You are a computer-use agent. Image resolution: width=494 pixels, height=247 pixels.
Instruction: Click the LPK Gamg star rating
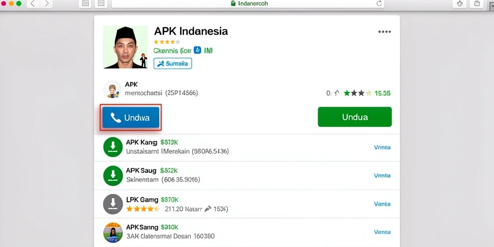click(x=143, y=208)
